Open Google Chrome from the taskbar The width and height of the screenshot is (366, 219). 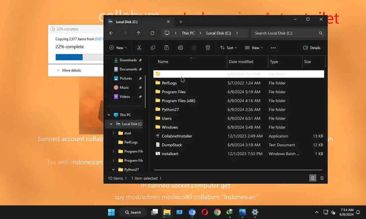[217, 212]
